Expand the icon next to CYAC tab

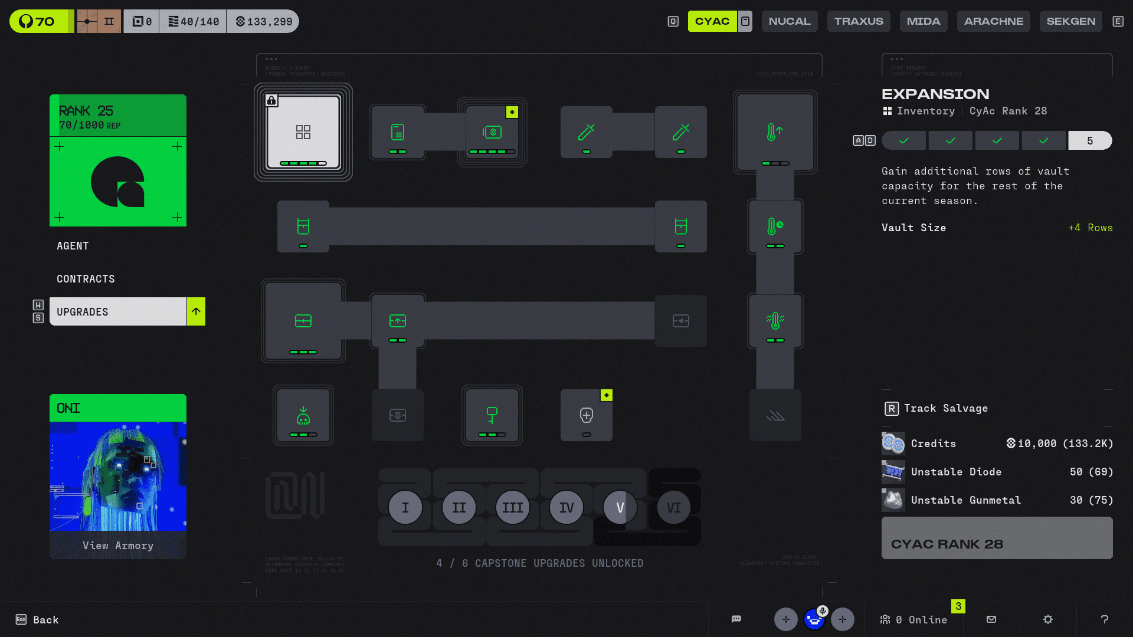(745, 21)
